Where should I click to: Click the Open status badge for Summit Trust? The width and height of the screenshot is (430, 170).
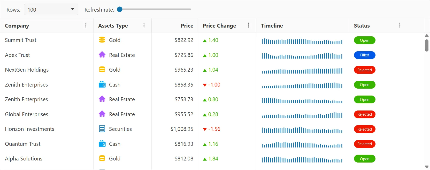tap(364, 40)
